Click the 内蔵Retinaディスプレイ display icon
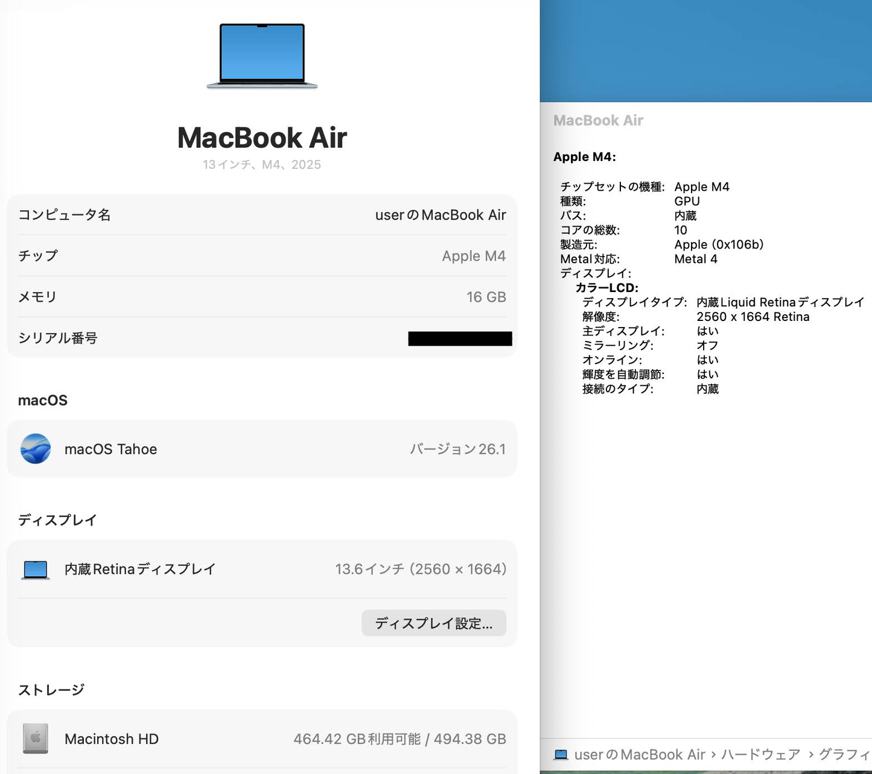This screenshot has width=872, height=774. coord(35,569)
